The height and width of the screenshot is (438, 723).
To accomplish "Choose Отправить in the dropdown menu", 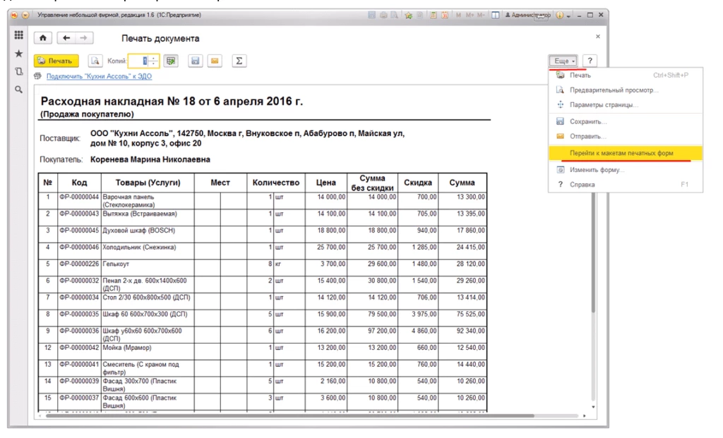I will [x=626, y=136].
